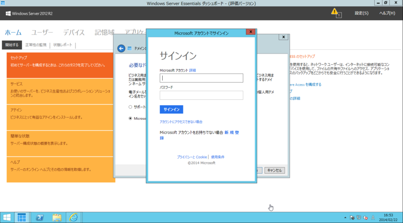This screenshot has width=403, height=223.
Task: Open the プライバシーと Cookie link
Action: tap(192, 157)
